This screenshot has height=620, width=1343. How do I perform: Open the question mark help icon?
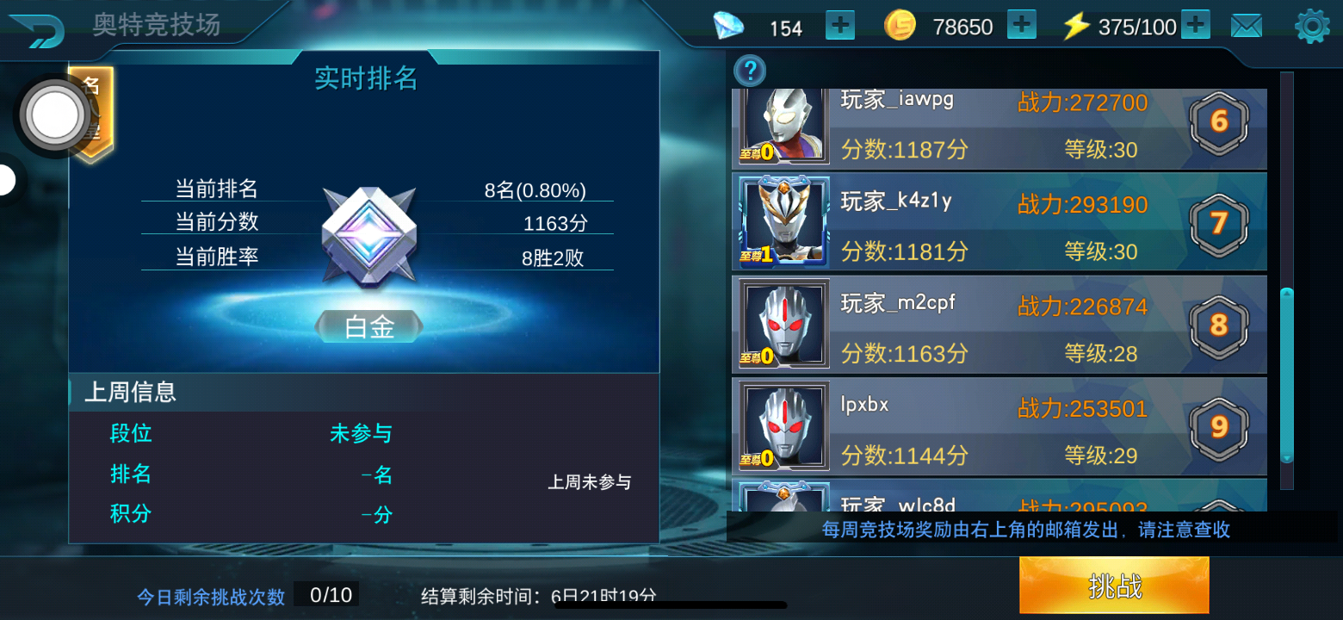click(750, 70)
